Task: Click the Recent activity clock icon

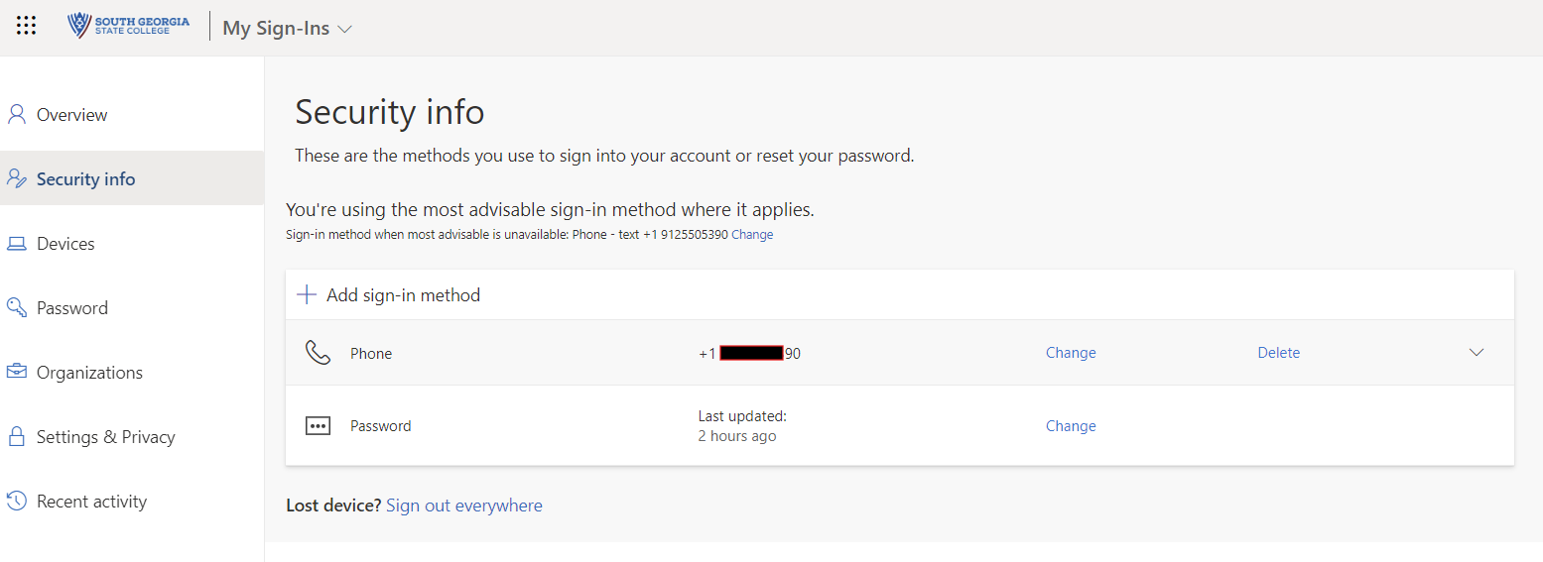Action: tap(17, 502)
